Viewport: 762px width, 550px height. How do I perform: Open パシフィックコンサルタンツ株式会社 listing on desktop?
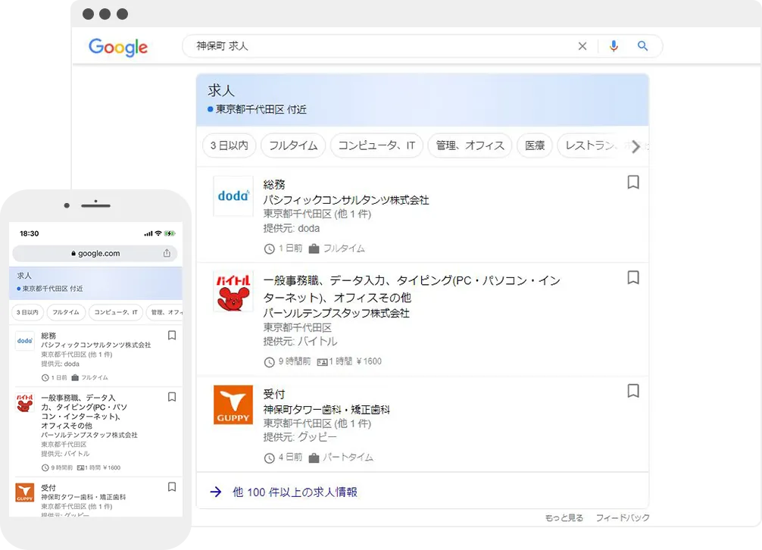(346, 200)
